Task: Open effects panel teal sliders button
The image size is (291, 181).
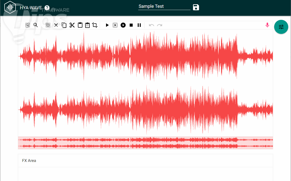Action: pos(281,27)
